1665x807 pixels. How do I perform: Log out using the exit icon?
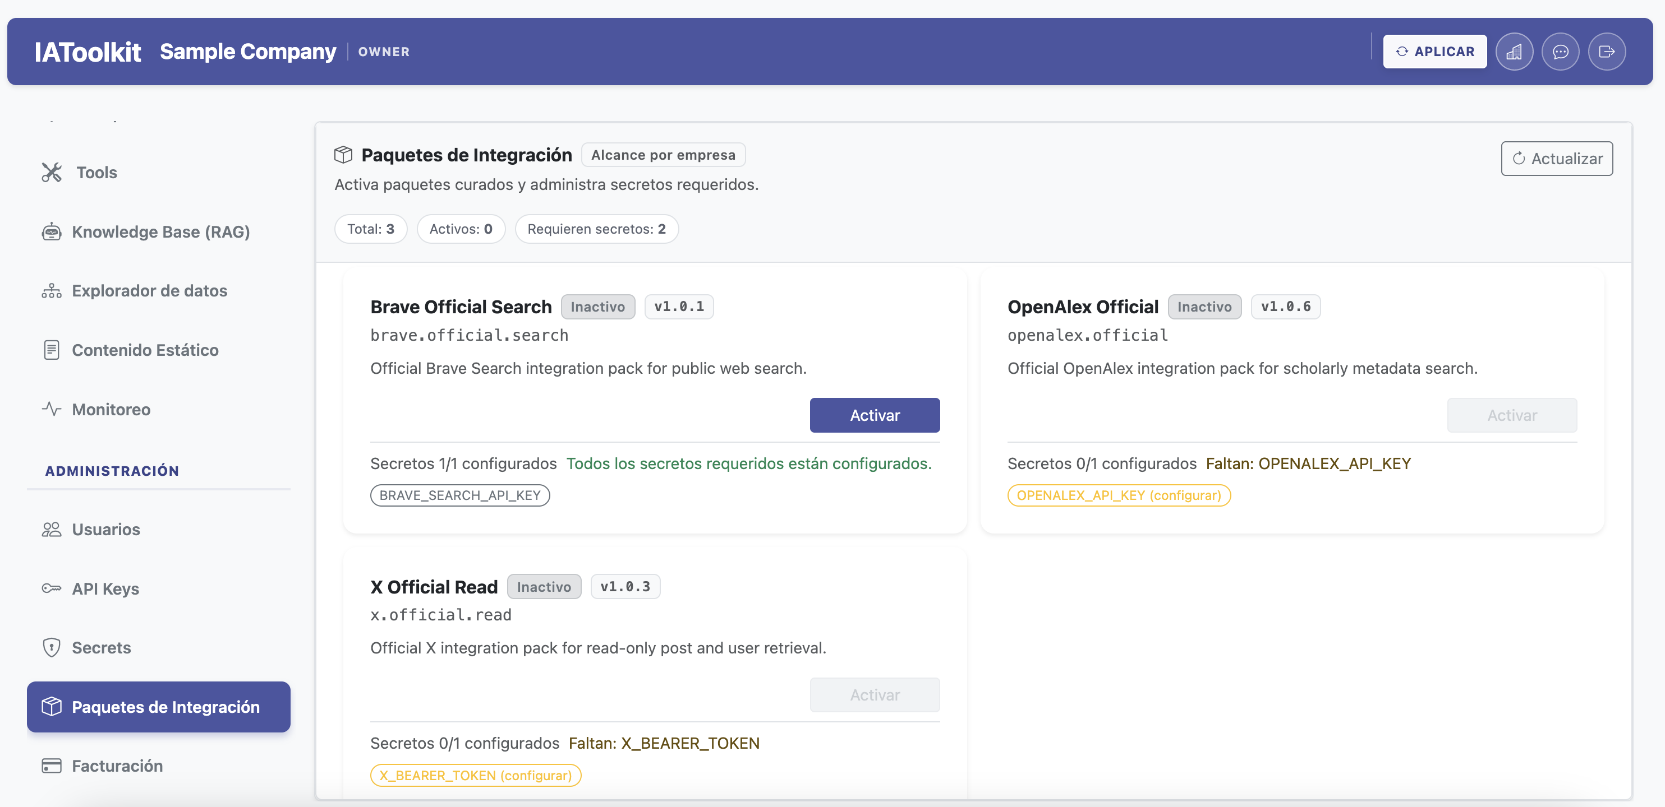pos(1607,51)
